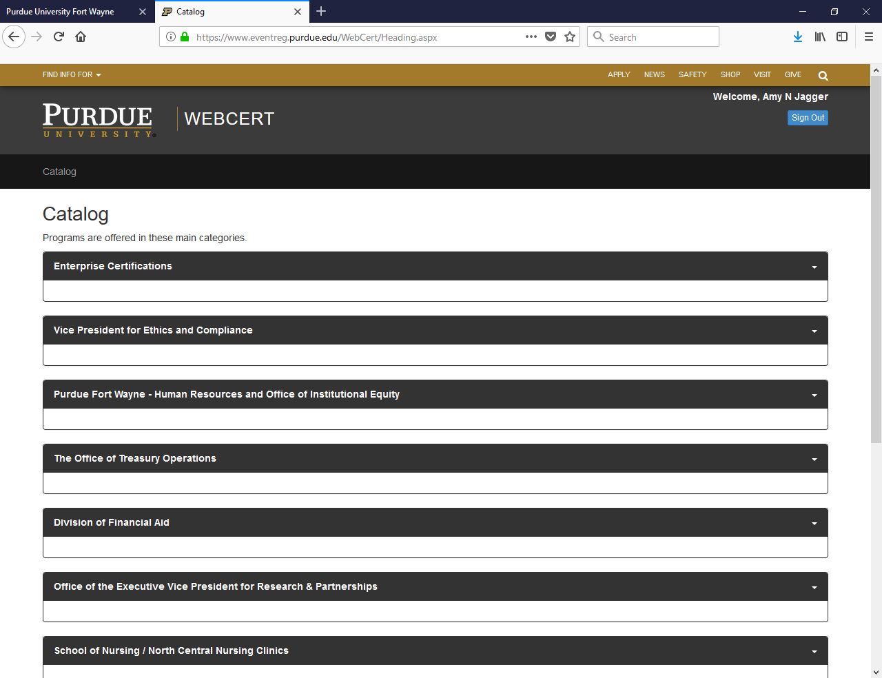Click the scrollbar up arrow
This screenshot has height=678, width=882.
pos(876,70)
